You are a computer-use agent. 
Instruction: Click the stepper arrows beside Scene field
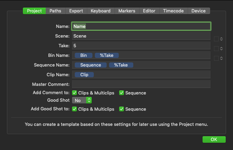point(222,39)
